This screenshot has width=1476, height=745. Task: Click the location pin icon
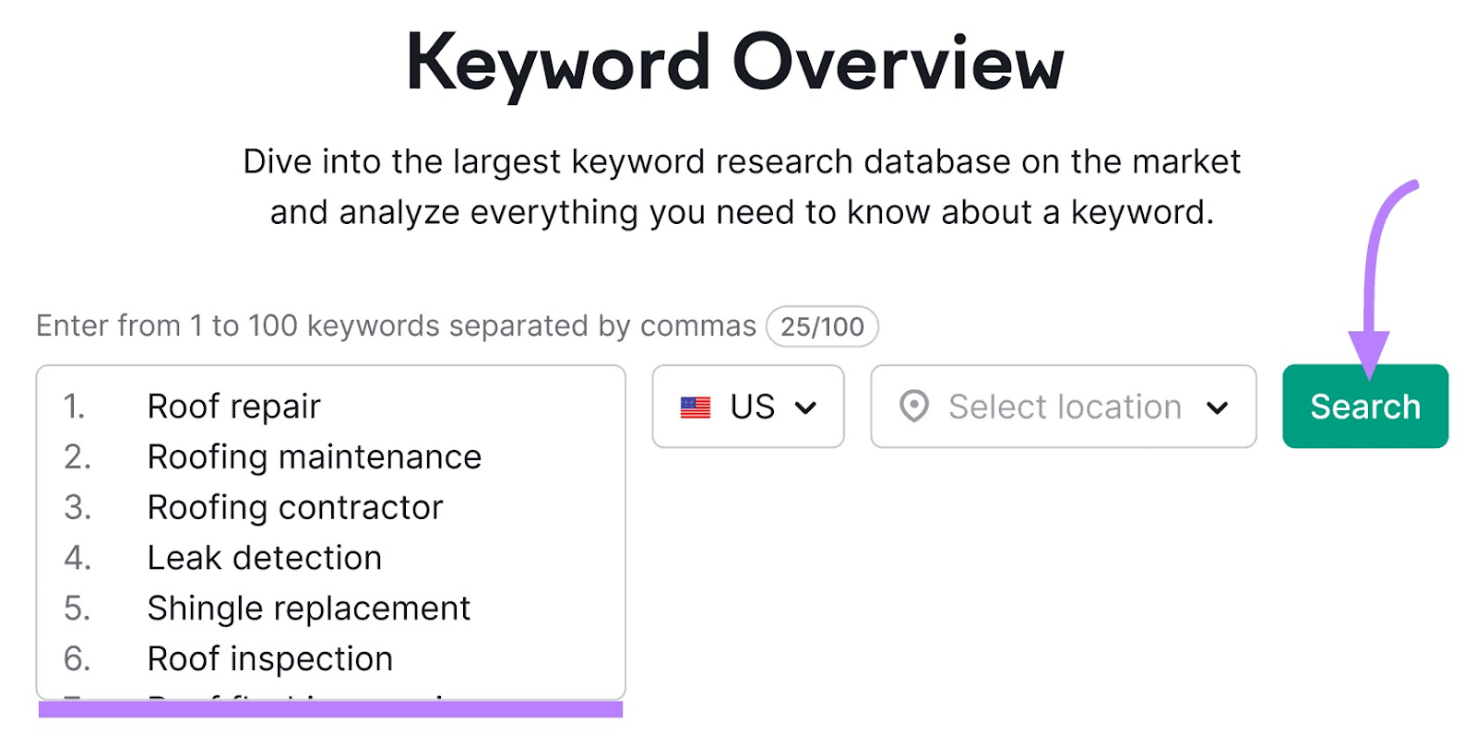[x=913, y=407]
